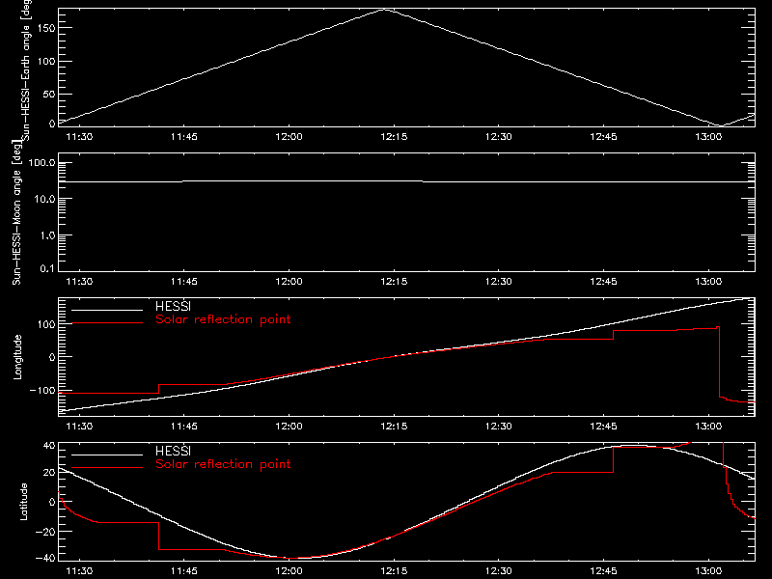This screenshot has height=579, width=772.
Task: Click the 11:45 time label under Earth angle plot
Action: 184,137
